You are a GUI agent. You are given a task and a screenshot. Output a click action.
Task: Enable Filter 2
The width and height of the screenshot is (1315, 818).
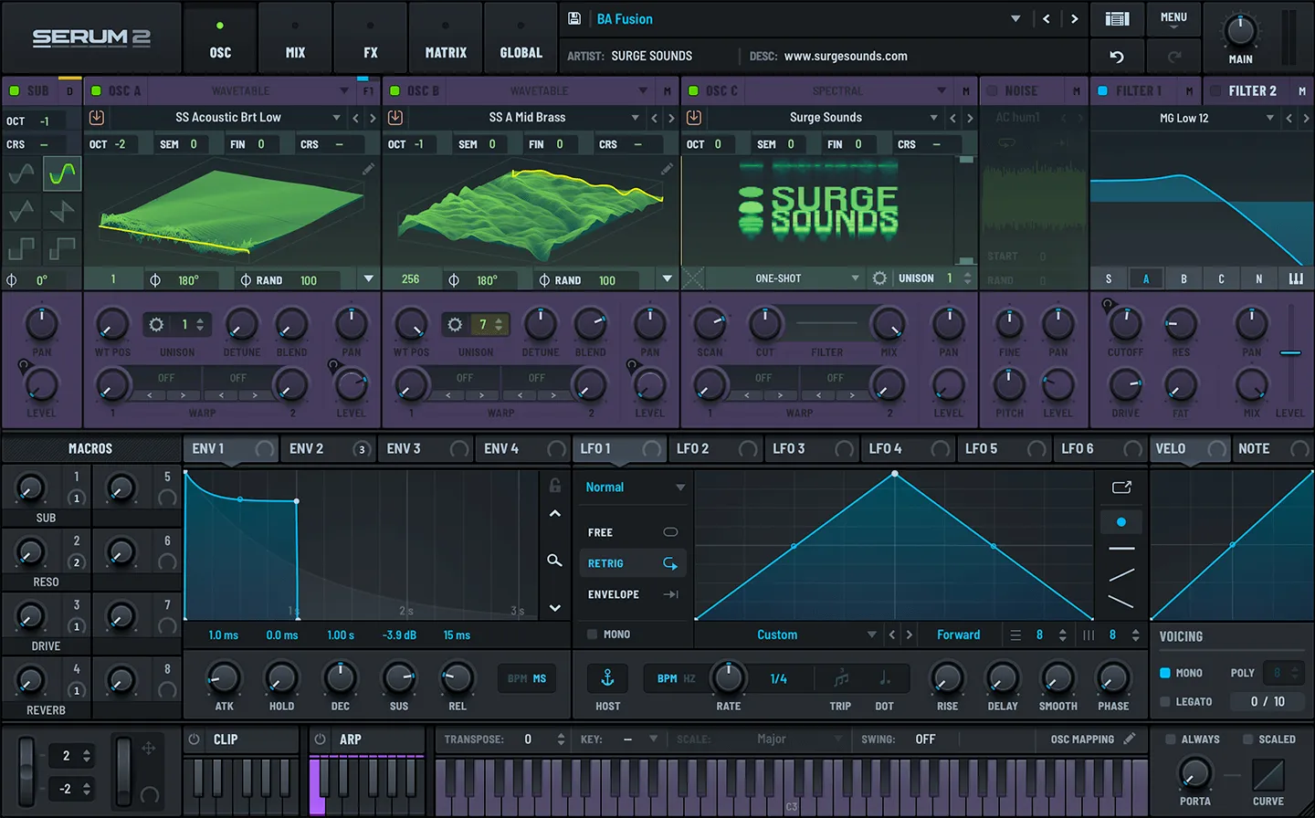pyautogui.click(x=1215, y=90)
